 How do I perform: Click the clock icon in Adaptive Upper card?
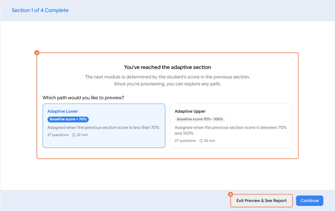[x=201, y=141]
